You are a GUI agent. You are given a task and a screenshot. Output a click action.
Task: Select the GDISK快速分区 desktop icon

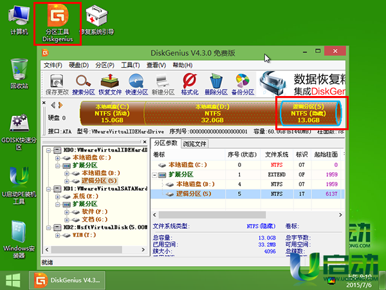pos(19,132)
